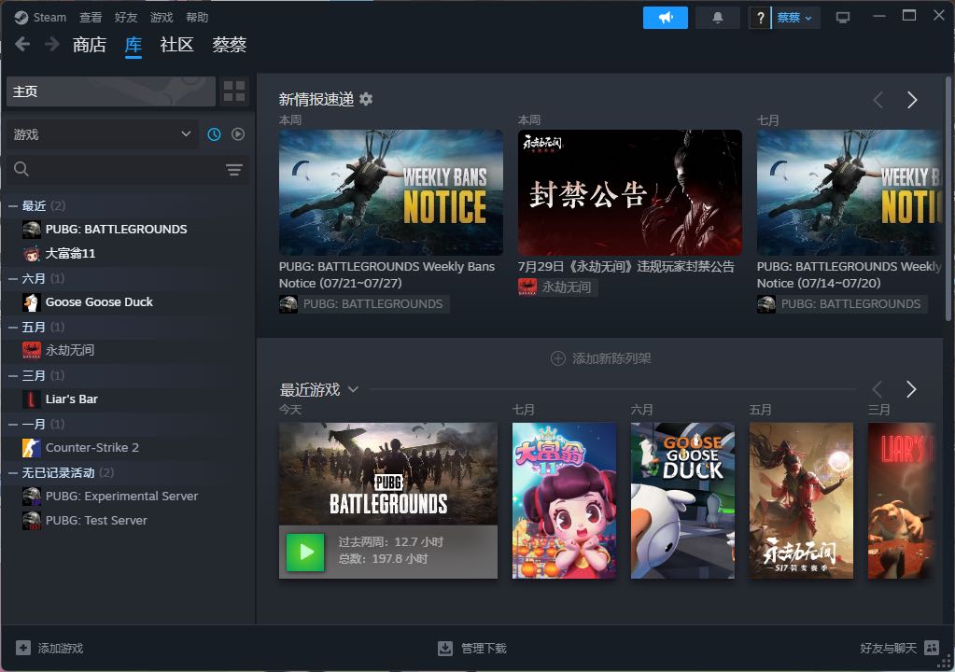The height and width of the screenshot is (672, 955).
Task: Open the 游戏 filter dropdown
Action: click(101, 134)
